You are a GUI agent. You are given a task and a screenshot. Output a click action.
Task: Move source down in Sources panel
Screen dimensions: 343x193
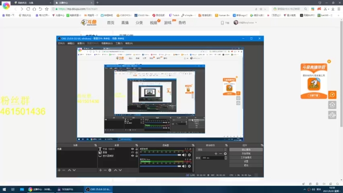click(x=120, y=170)
